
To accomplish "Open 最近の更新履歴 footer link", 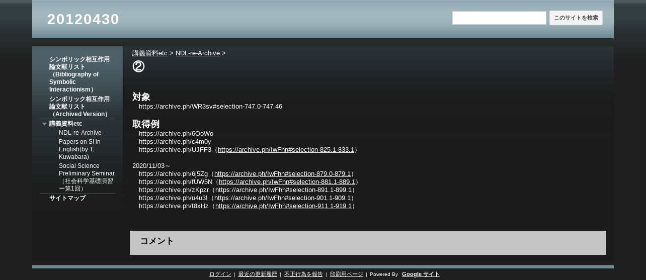I will tap(258, 274).
